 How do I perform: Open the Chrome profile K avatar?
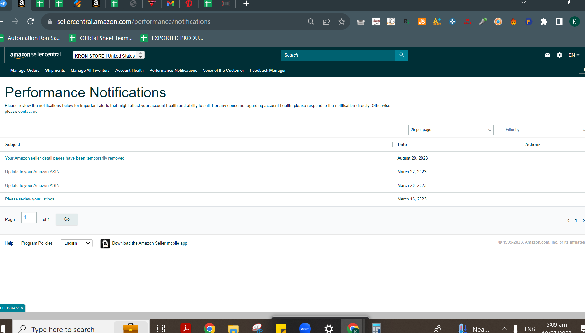coord(575,22)
